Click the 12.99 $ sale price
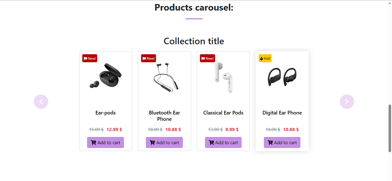 114,129
